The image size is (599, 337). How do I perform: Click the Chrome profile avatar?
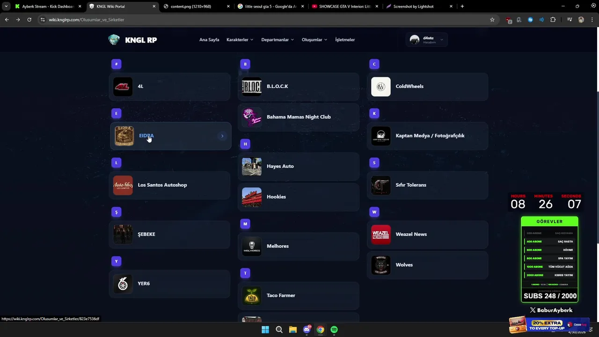tap(581, 20)
